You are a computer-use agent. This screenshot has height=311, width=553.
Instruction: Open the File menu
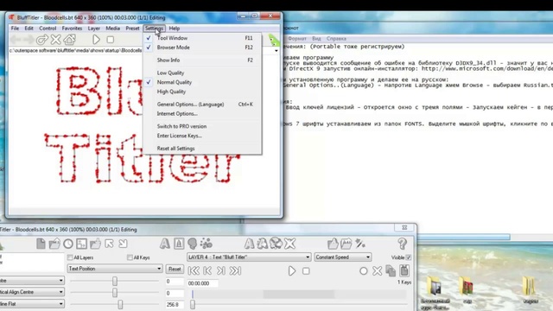[x=15, y=29]
